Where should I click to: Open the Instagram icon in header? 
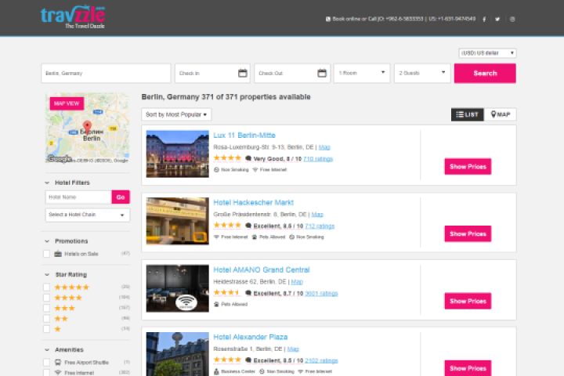tap(512, 20)
